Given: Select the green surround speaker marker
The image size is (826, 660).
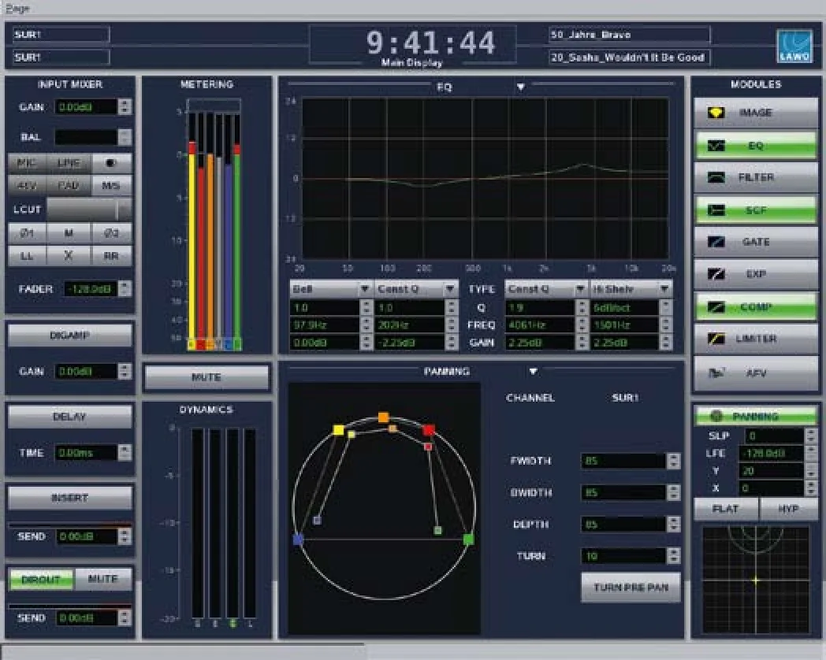Looking at the screenshot, I should coord(468,539).
